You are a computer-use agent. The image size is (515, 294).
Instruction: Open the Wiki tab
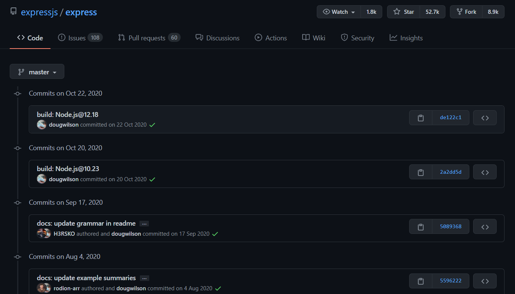tap(314, 38)
